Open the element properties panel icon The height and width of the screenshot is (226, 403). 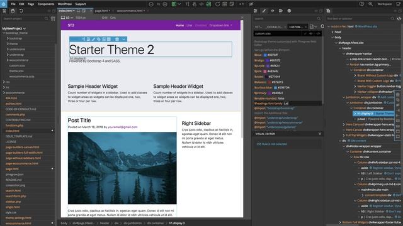tap(256, 11)
